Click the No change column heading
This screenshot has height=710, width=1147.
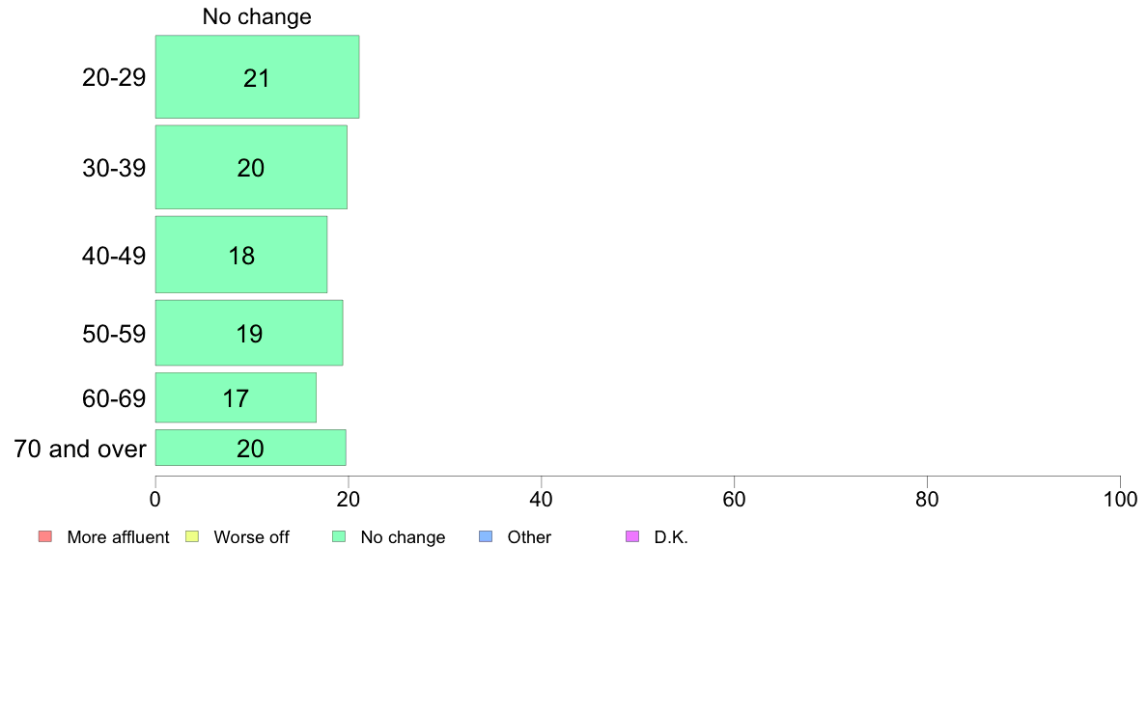tap(257, 16)
